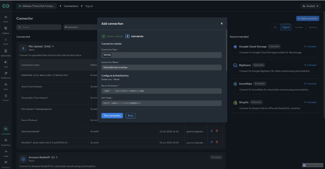This screenshot has height=169, width=325.
Task: Click the Snowflake connector icon
Action: click(235, 84)
